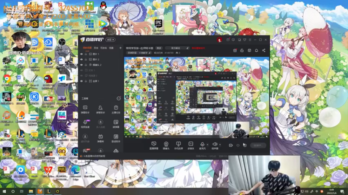Screen dimensions: 348x195
Task: Open the hamburger menu in the title bar
Action: point(250,40)
